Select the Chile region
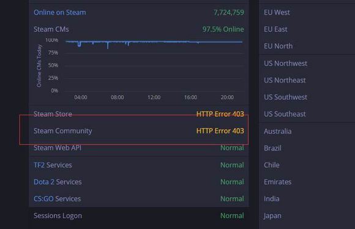 point(272,165)
